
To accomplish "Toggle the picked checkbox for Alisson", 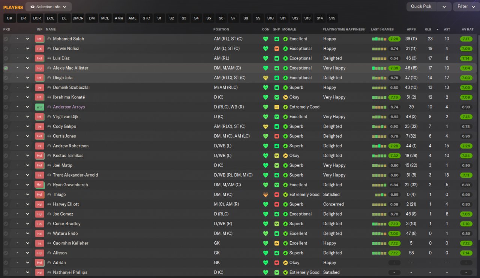I will pos(6,253).
